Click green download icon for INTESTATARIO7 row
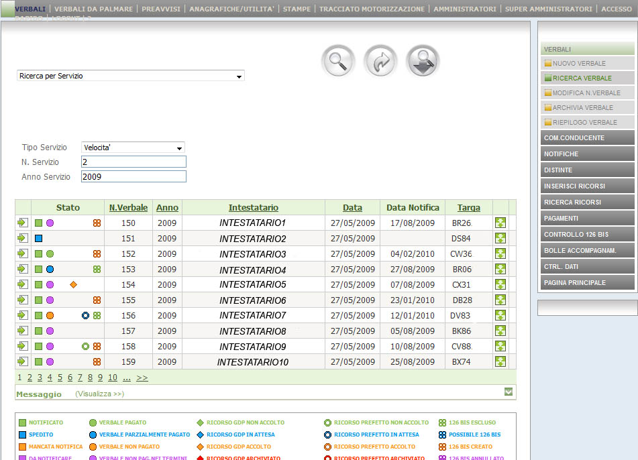 (x=500, y=316)
